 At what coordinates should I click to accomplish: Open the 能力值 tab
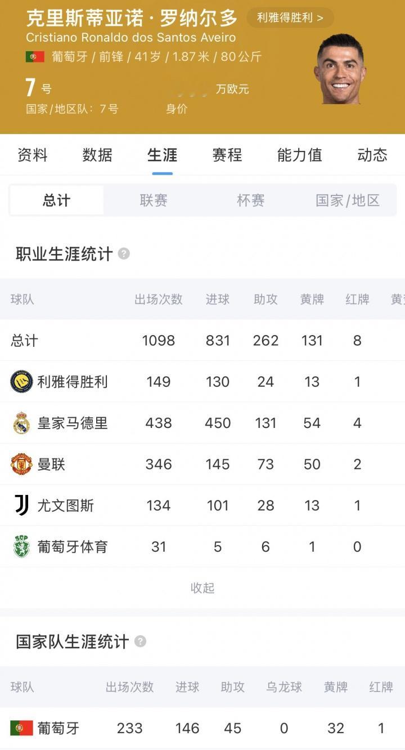point(300,155)
